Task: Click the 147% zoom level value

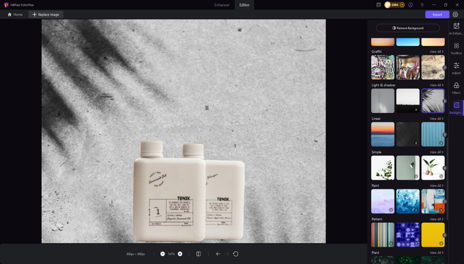Action: tap(171, 254)
